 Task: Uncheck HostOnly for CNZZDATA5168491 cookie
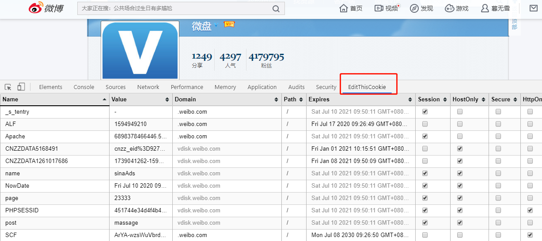click(x=460, y=149)
